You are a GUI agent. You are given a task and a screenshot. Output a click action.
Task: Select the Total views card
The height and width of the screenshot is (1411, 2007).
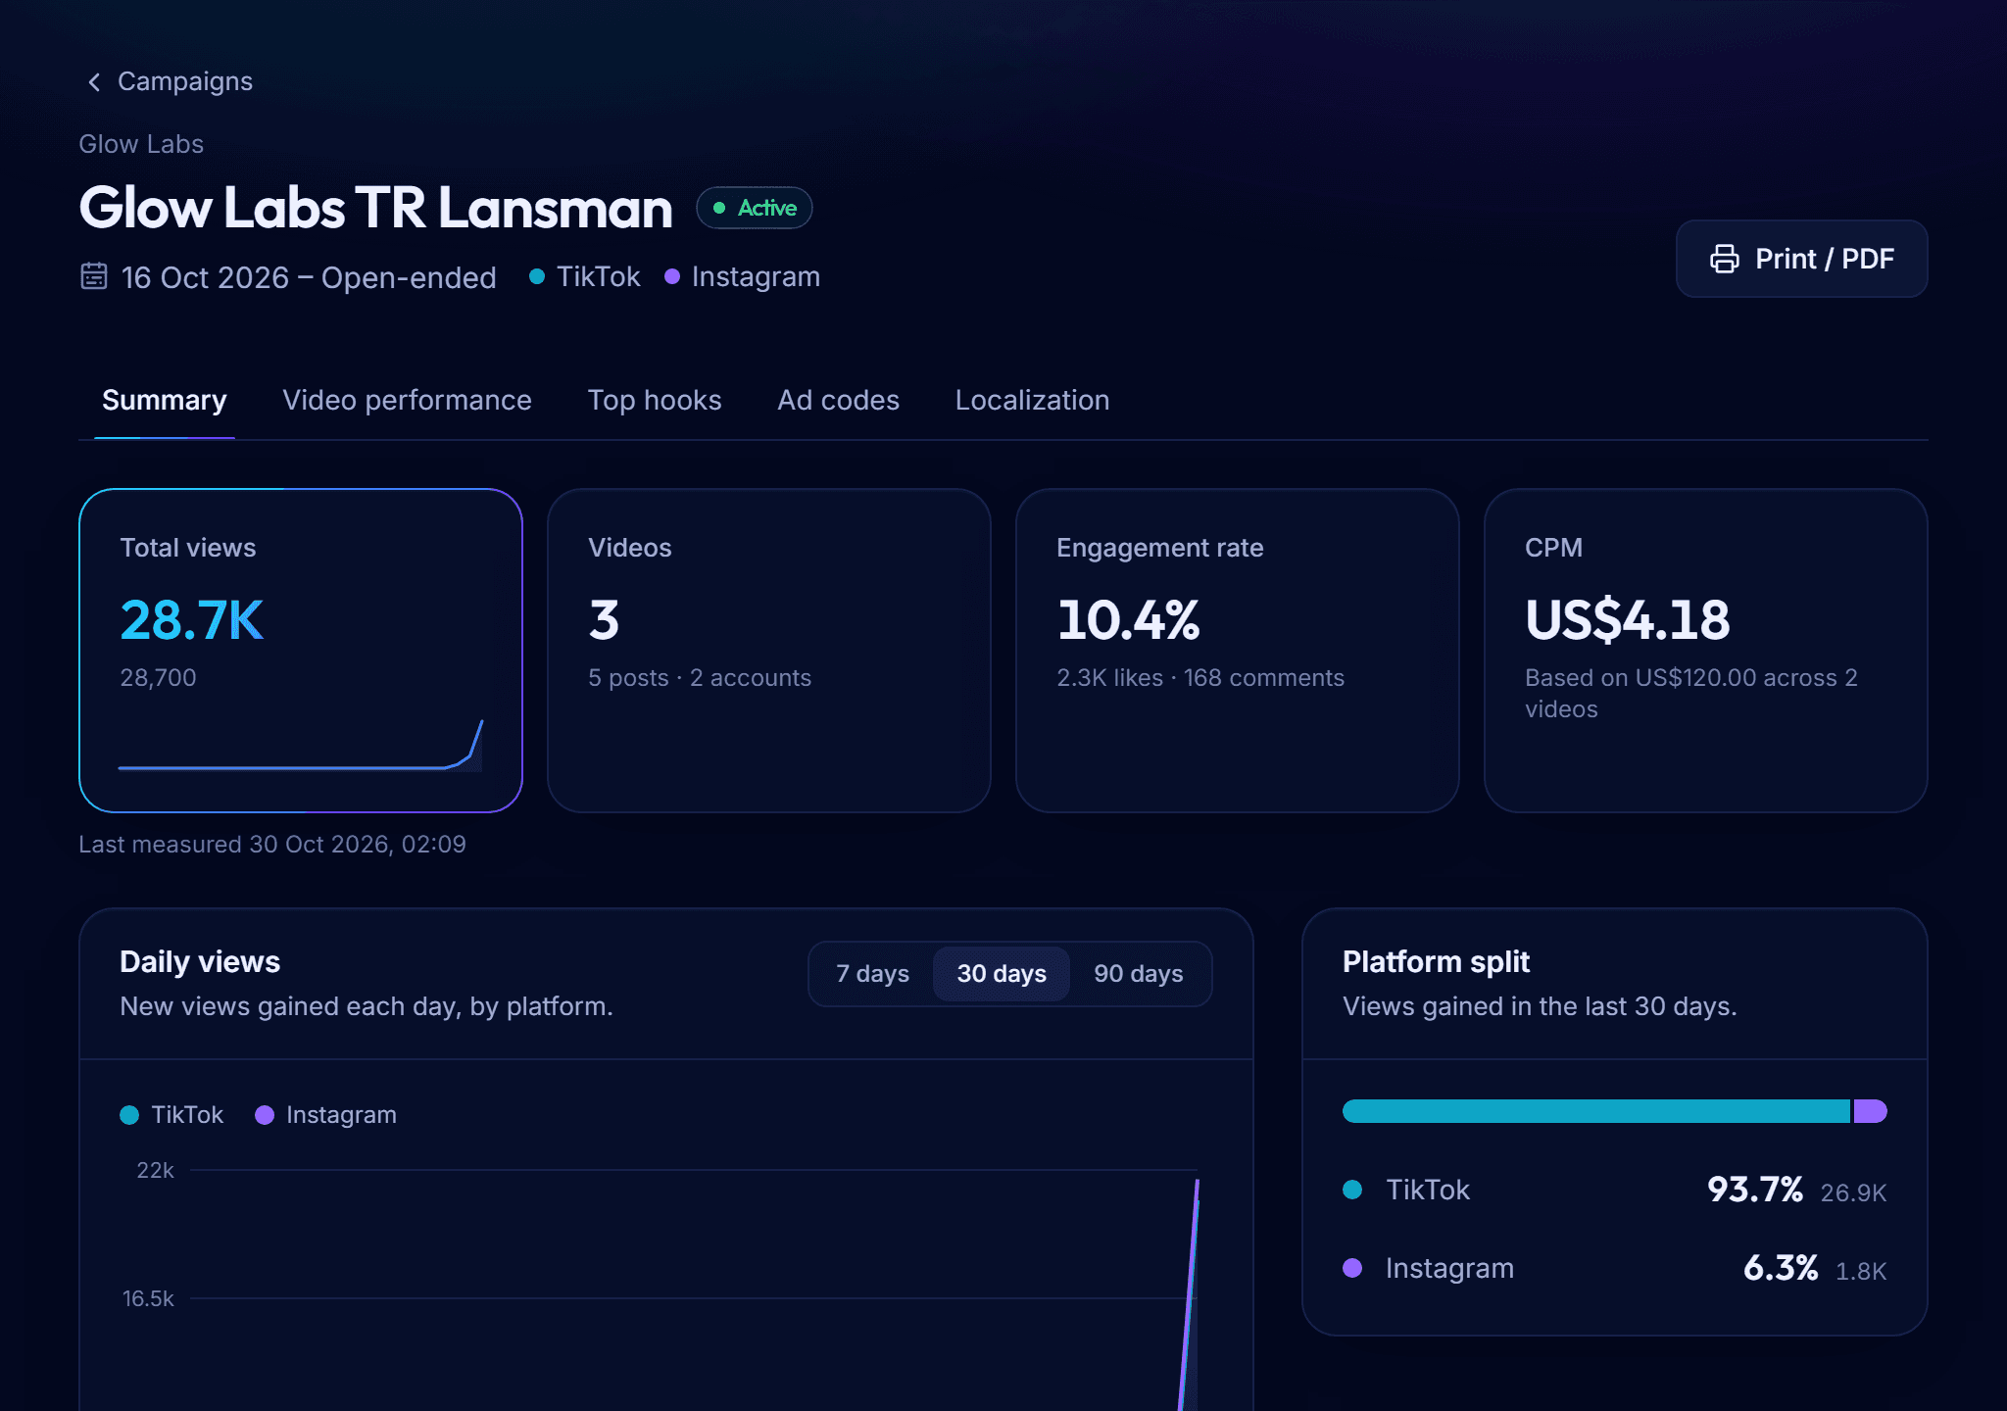(x=301, y=651)
